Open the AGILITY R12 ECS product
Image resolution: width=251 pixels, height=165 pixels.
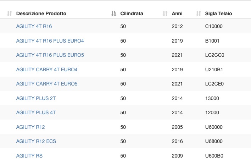coord(36,141)
